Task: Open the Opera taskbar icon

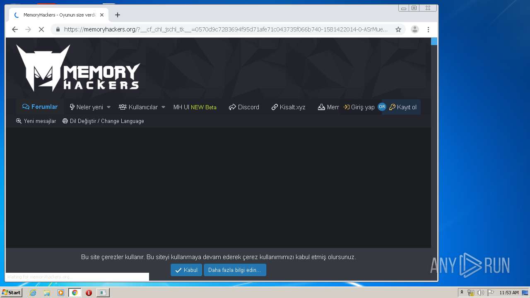Action: [89, 293]
